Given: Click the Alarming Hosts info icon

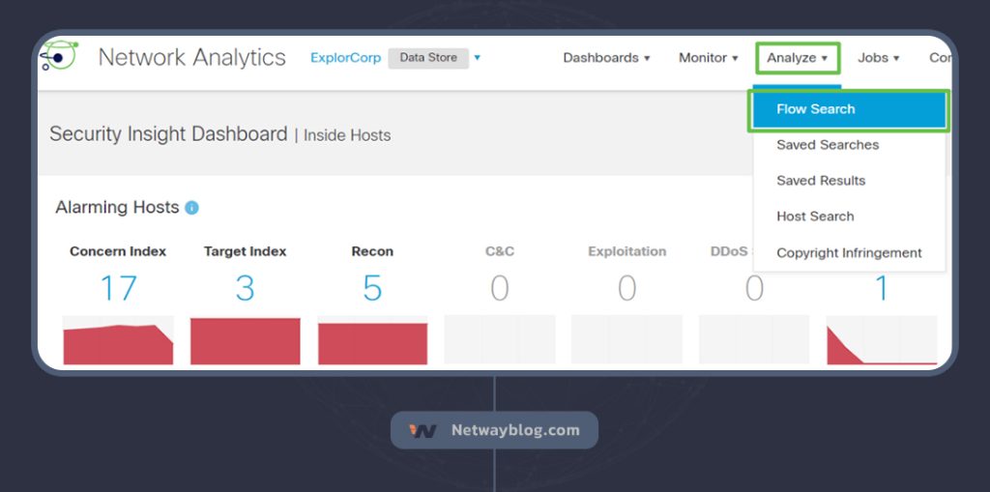Looking at the screenshot, I should 191,208.
